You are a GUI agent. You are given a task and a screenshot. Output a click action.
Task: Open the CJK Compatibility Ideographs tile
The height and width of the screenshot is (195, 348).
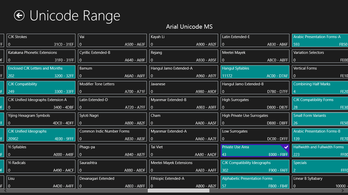pos(255,166)
